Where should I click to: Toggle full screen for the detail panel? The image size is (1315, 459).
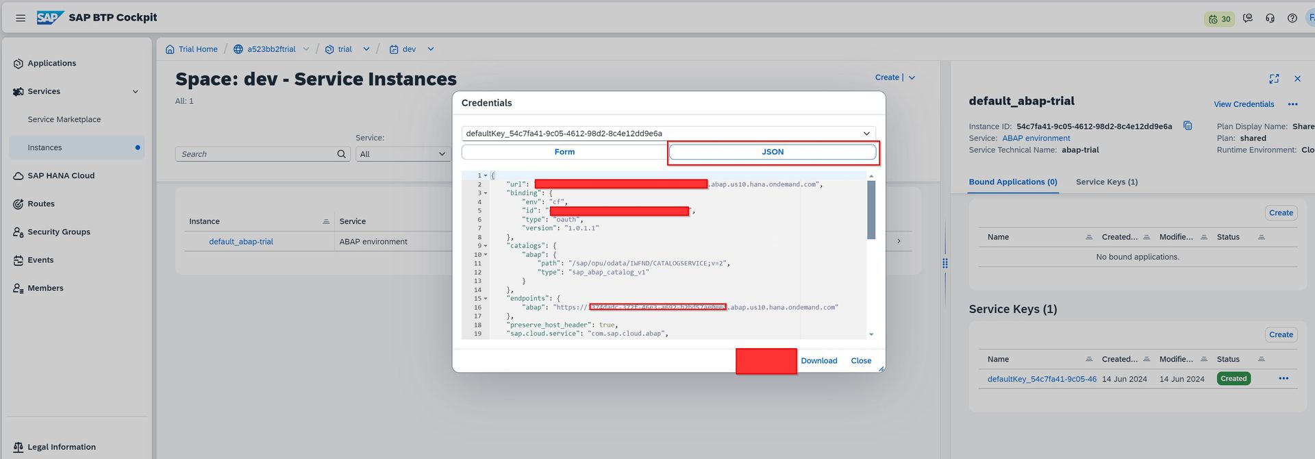click(x=1274, y=79)
